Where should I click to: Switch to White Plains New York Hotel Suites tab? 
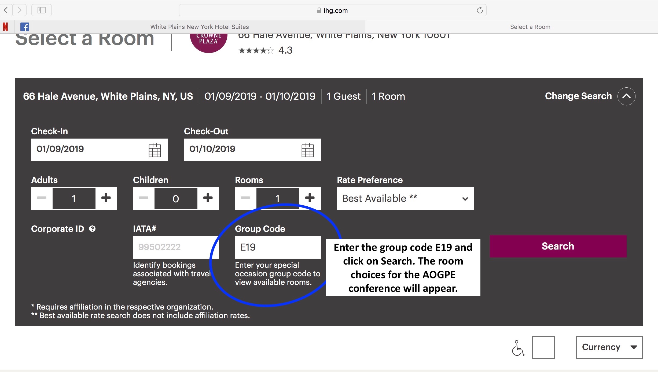200,27
